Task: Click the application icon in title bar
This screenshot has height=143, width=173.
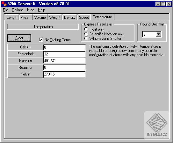Action: click(4, 4)
